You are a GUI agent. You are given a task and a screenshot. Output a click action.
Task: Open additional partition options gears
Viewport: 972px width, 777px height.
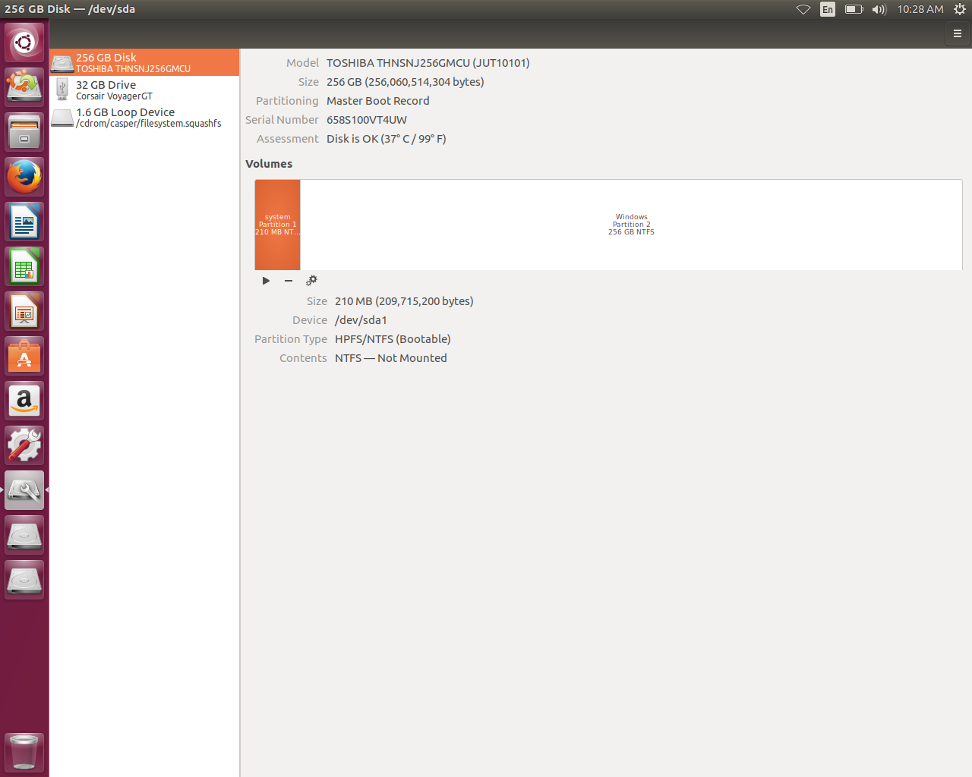click(x=311, y=281)
